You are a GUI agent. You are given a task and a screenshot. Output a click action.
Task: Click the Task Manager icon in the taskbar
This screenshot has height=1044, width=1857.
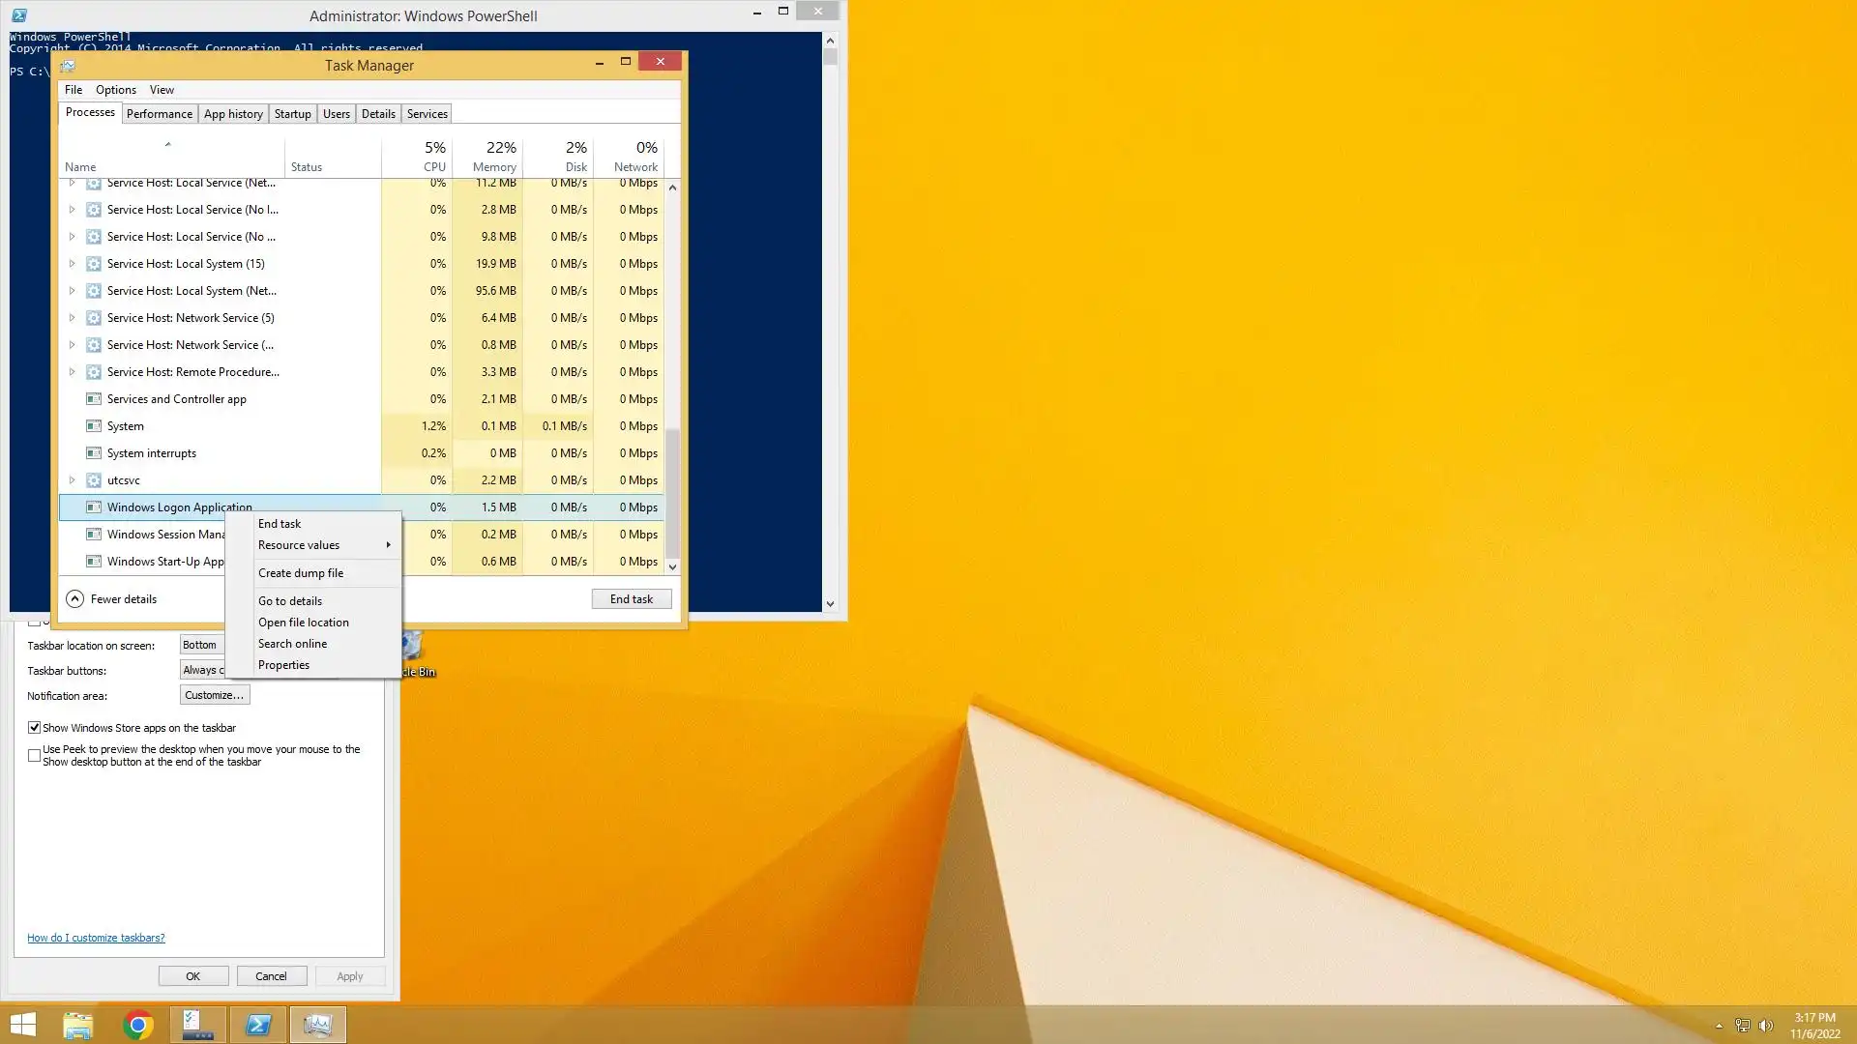(x=317, y=1025)
